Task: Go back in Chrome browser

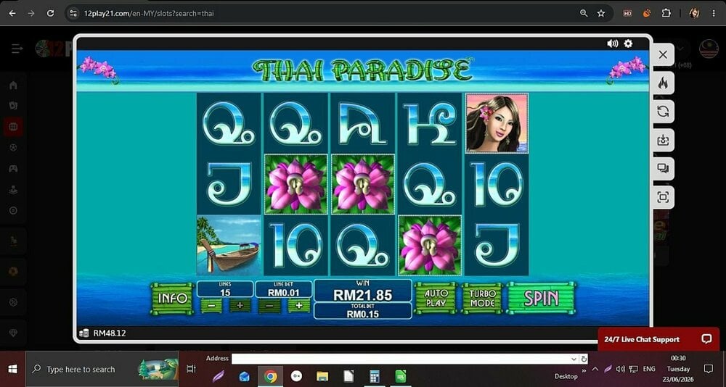Action: tap(12, 14)
